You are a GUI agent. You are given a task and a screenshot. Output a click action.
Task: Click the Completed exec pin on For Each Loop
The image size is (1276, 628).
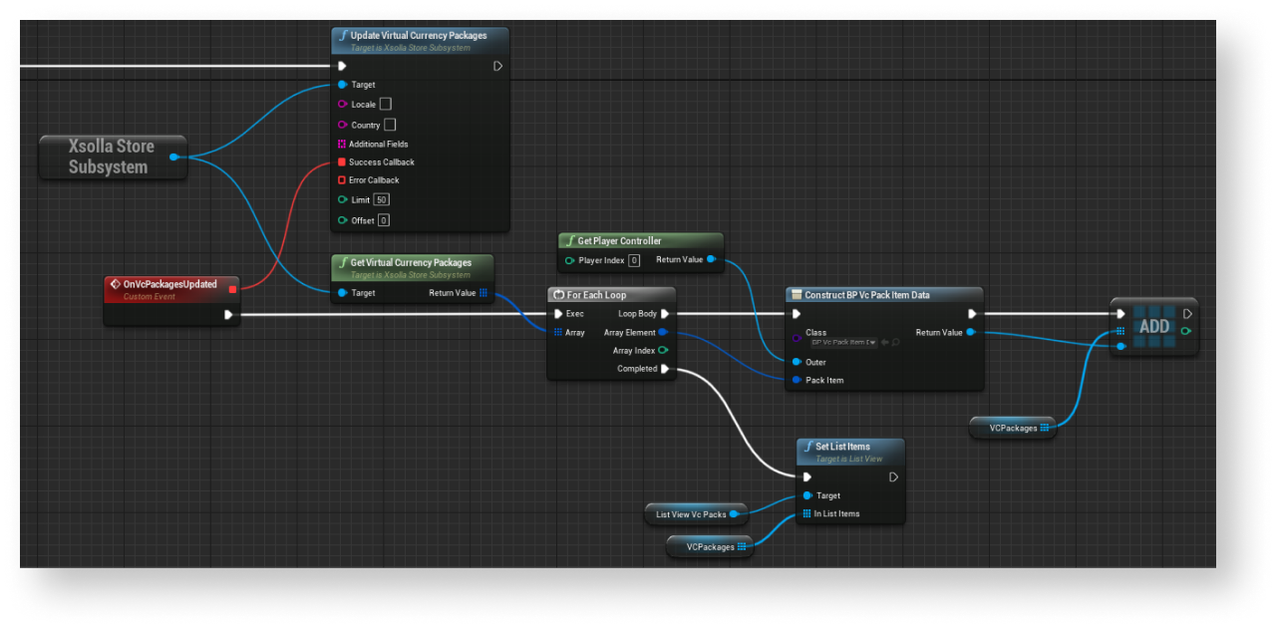(665, 369)
